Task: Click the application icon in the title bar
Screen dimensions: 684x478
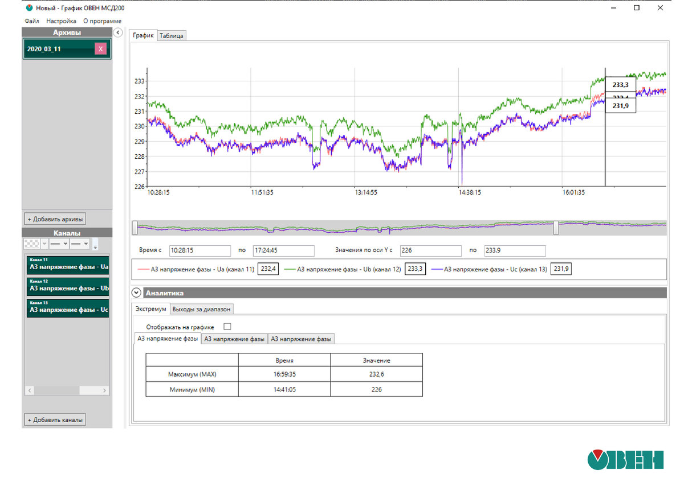Action: click(x=29, y=8)
